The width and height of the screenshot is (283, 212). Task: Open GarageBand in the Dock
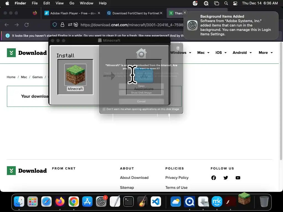click(x=142, y=201)
